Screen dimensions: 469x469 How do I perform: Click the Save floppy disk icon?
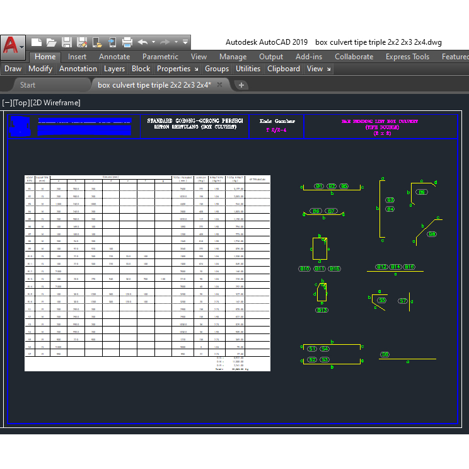coord(67,42)
